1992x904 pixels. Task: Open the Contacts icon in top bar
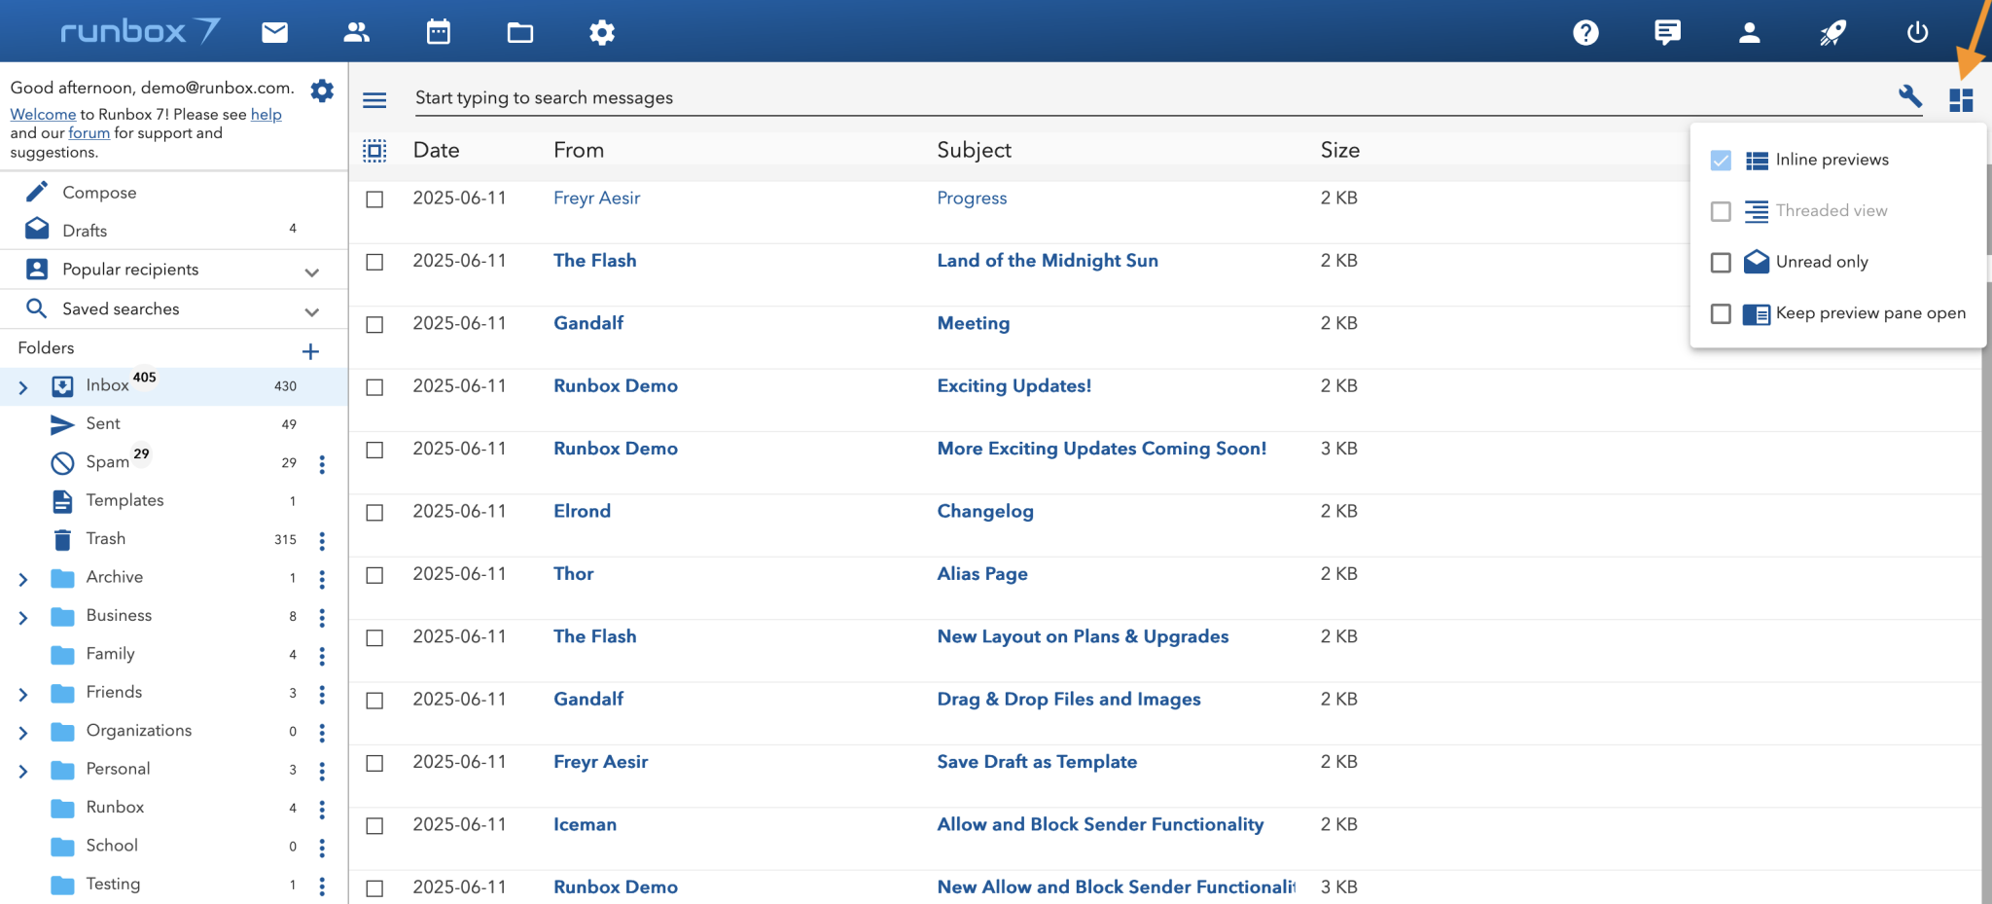coord(356,33)
